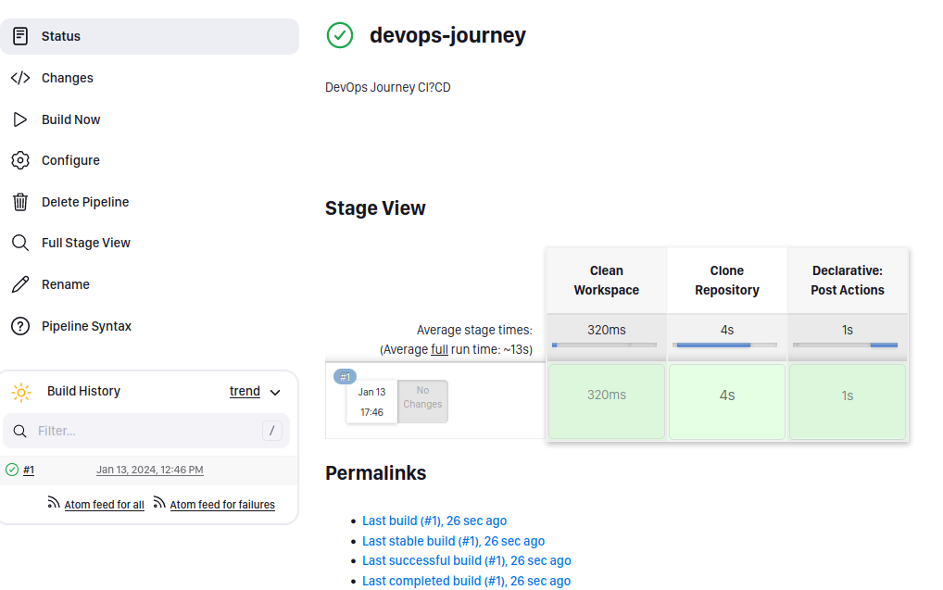Click the Clone Repository average time progress bar
Viewport: 943px width, 590px height.
tap(724, 345)
